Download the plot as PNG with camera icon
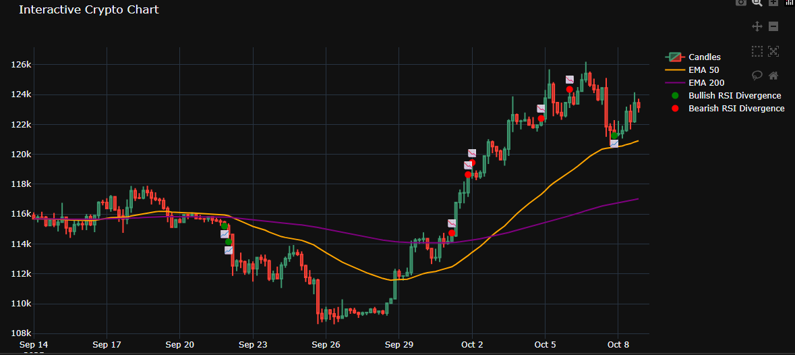Image resolution: width=795 pixels, height=355 pixels. [740, 3]
